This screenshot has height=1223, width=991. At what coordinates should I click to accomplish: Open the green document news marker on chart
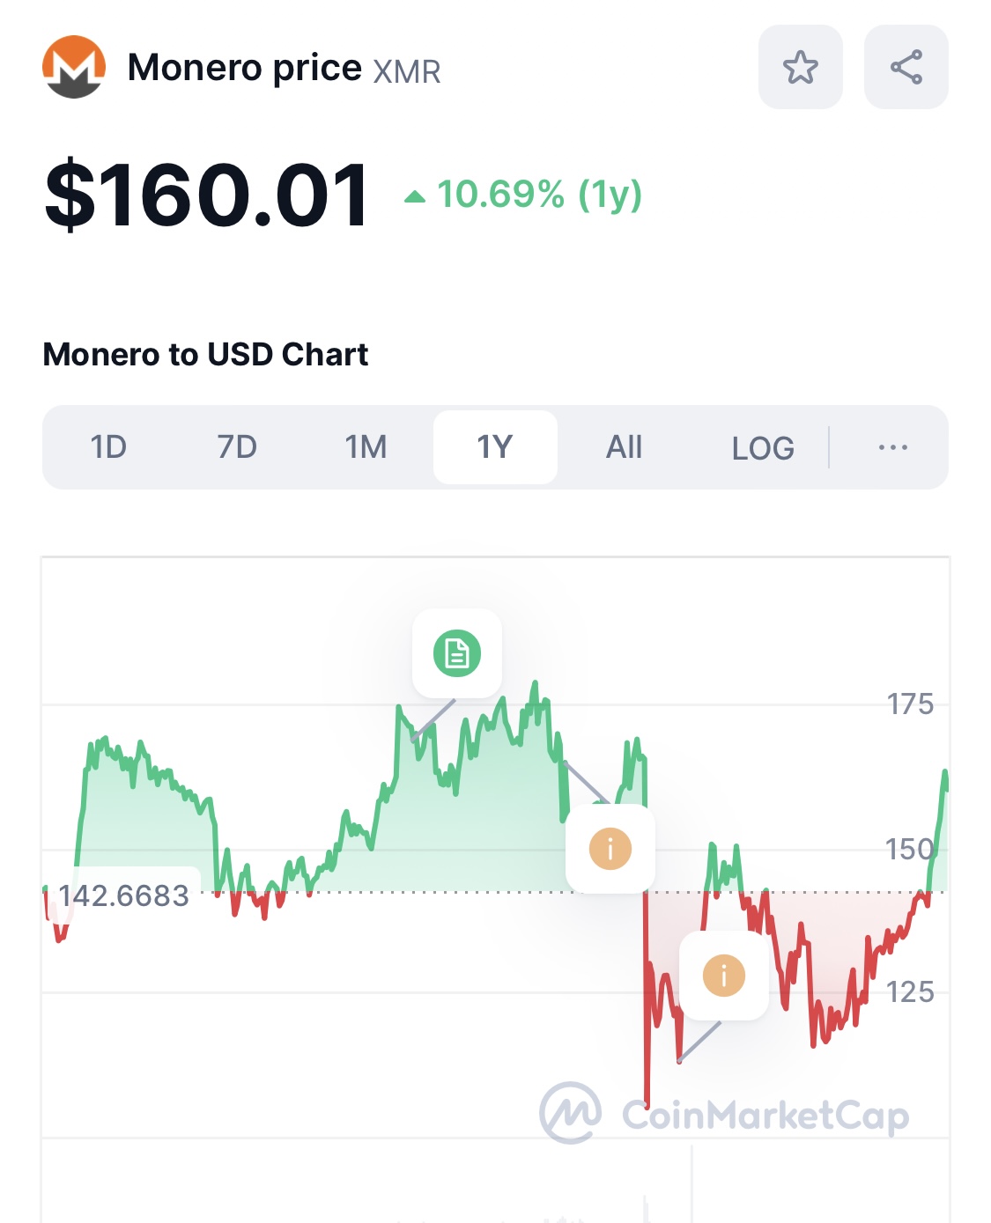(457, 653)
